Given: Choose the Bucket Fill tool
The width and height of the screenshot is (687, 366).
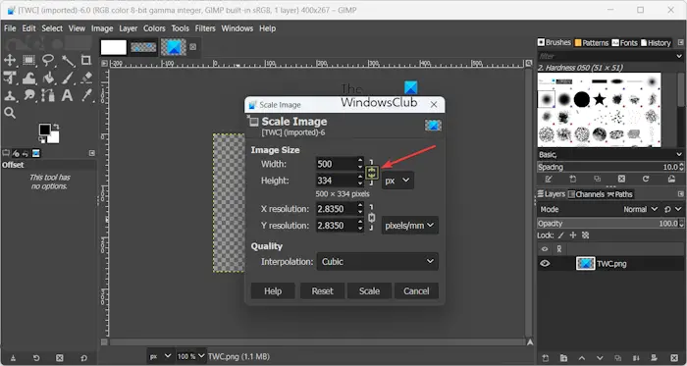Looking at the screenshot, I should tap(49, 78).
